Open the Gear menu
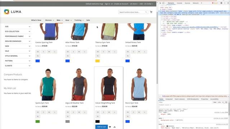Viewport: 230px width, 129px height. 68,20
